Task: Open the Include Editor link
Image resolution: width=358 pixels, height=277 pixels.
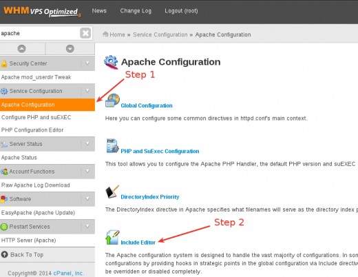Action: coord(138,243)
